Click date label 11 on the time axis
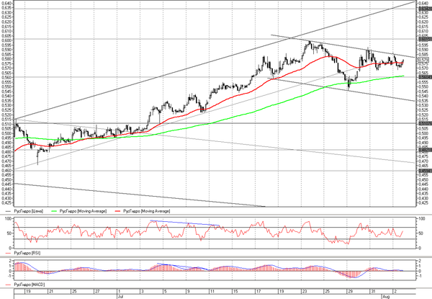The image size is (432, 299). point(212,291)
